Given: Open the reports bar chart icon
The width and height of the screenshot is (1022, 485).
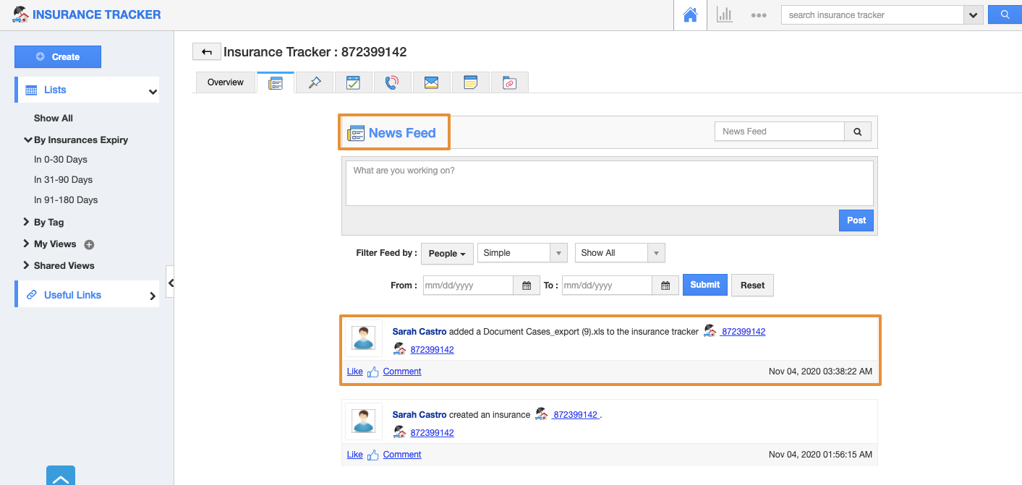Looking at the screenshot, I should (724, 14).
